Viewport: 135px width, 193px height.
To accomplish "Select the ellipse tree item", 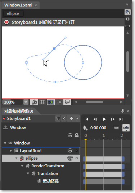I will [x=31, y=158].
